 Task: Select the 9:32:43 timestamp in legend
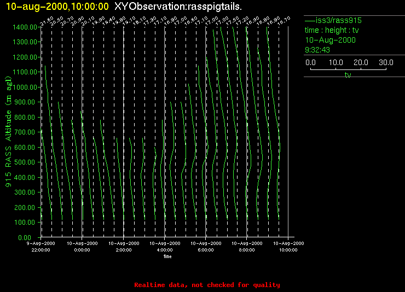click(x=317, y=50)
